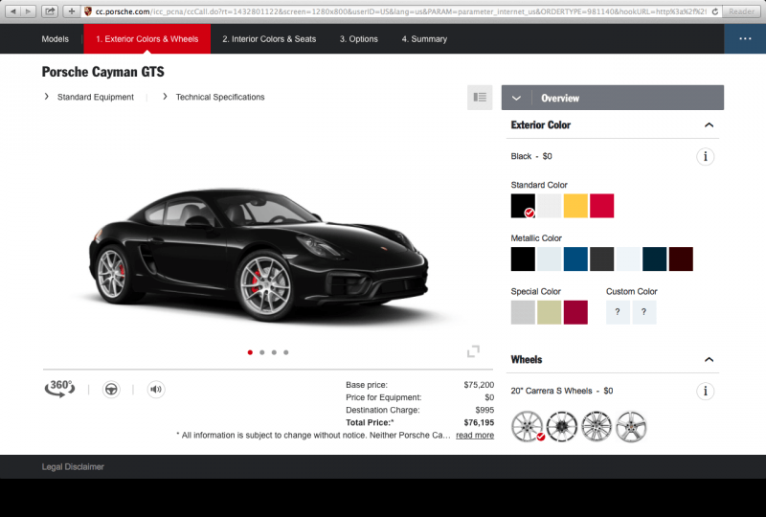Show second car image via pagination dot
The image size is (766, 517).
point(262,352)
